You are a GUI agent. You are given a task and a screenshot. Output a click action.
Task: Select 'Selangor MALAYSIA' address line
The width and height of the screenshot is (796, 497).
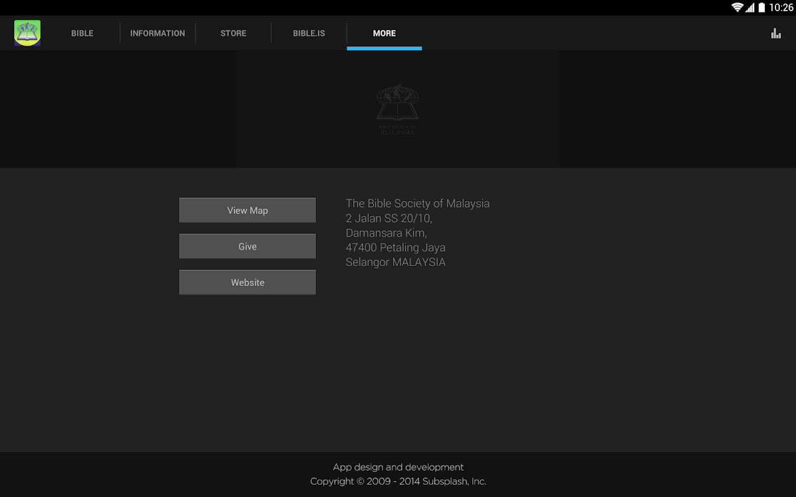click(396, 262)
